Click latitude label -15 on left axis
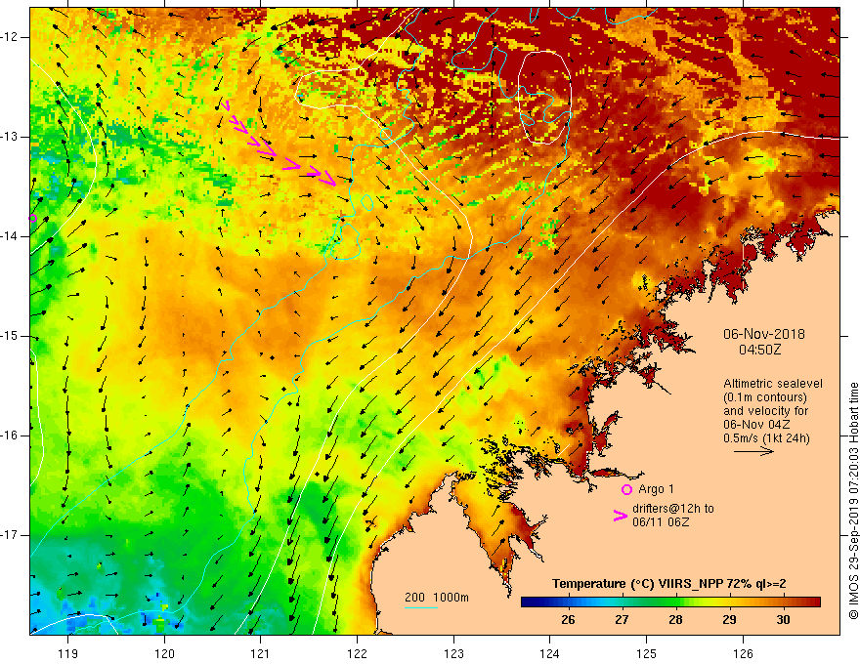The width and height of the screenshot is (860, 664). pyautogui.click(x=10, y=336)
